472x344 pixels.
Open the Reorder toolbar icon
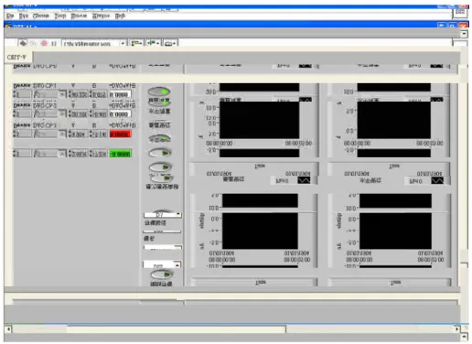pos(170,44)
